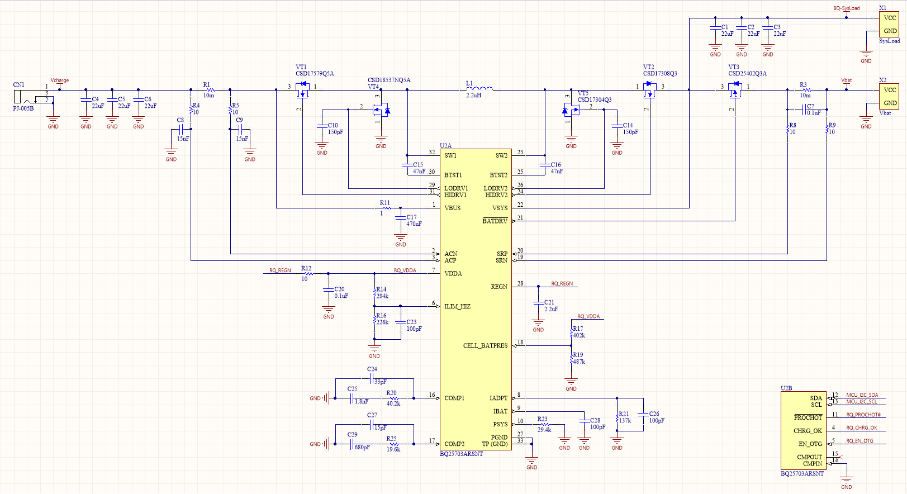
Task: Select resistor R16 226k symbol
Action: point(374,319)
